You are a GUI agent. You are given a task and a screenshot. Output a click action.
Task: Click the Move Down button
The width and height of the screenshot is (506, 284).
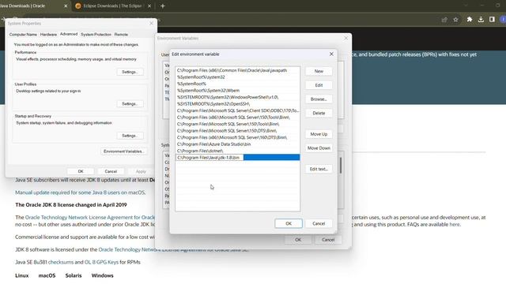[x=319, y=148]
